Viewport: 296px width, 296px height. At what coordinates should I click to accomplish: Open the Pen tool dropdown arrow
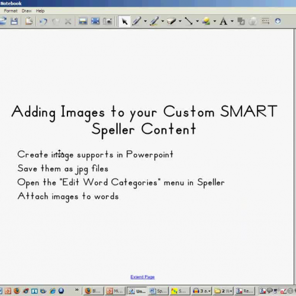click(x=145, y=21)
